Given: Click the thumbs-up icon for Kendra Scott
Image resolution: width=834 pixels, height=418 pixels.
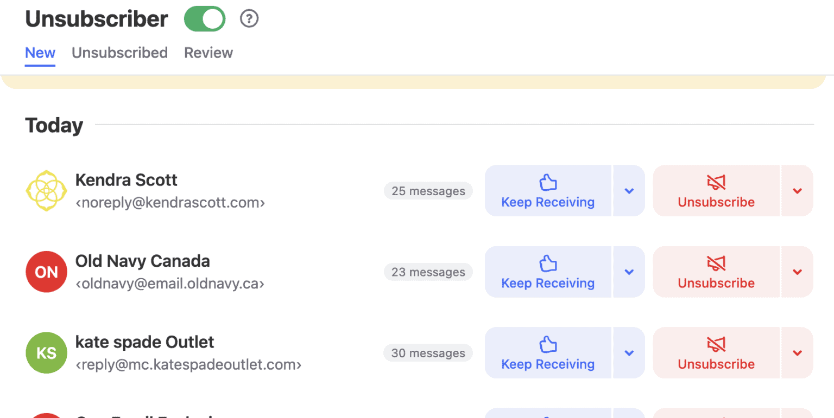Looking at the screenshot, I should [x=548, y=182].
